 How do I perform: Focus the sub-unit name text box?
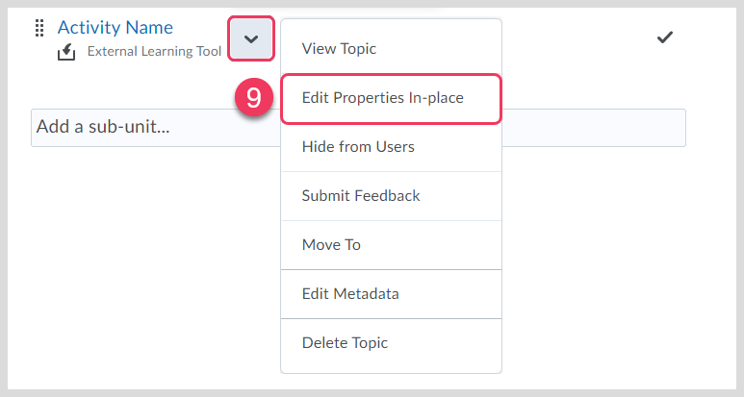click(x=358, y=128)
